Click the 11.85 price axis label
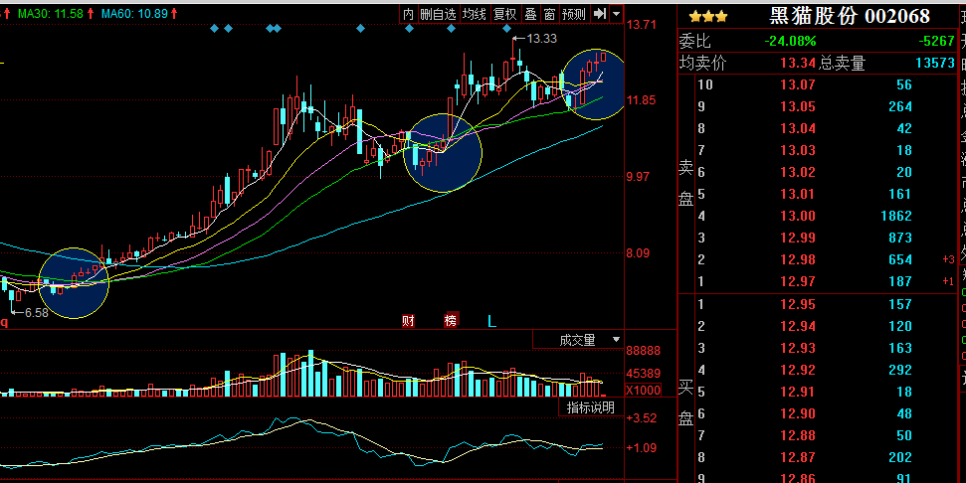This screenshot has width=966, height=483. (642, 100)
